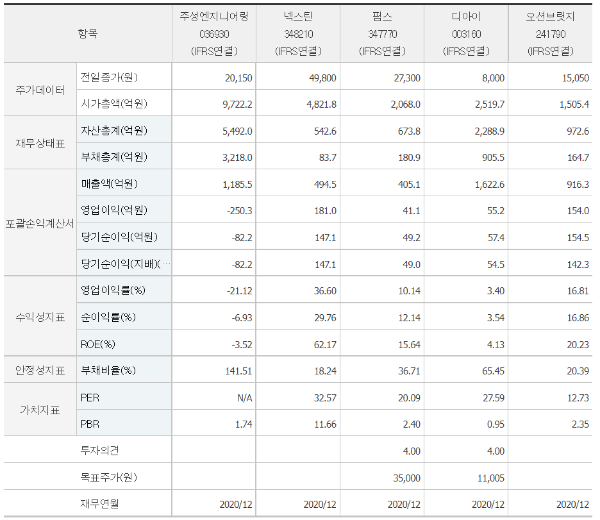Image resolution: width=600 pixels, height=520 pixels.
Task: Click operating profit value 181.0
Action: pyautogui.click(x=325, y=211)
